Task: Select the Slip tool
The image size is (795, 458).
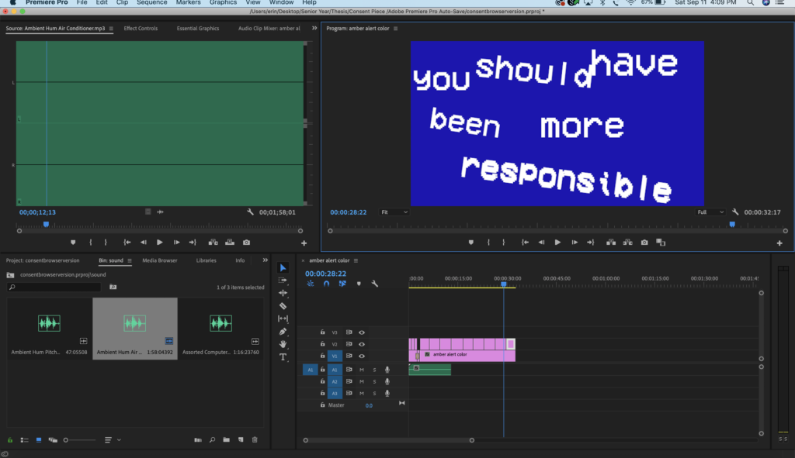Action: [283, 319]
